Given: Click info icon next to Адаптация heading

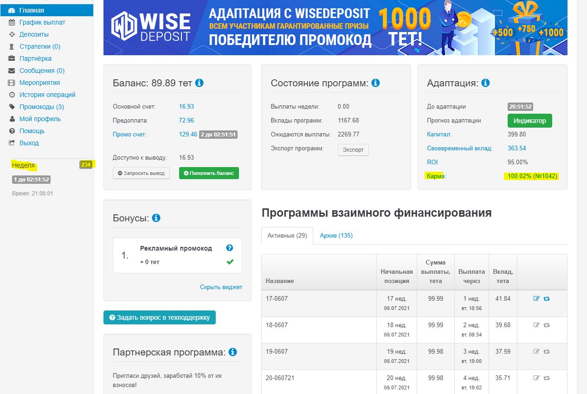Looking at the screenshot, I should (485, 83).
